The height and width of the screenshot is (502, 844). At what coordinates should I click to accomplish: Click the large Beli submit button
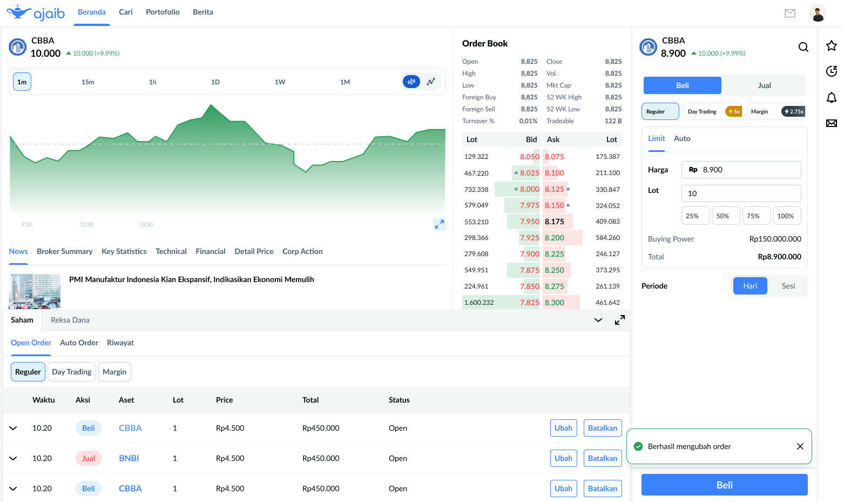click(x=725, y=485)
